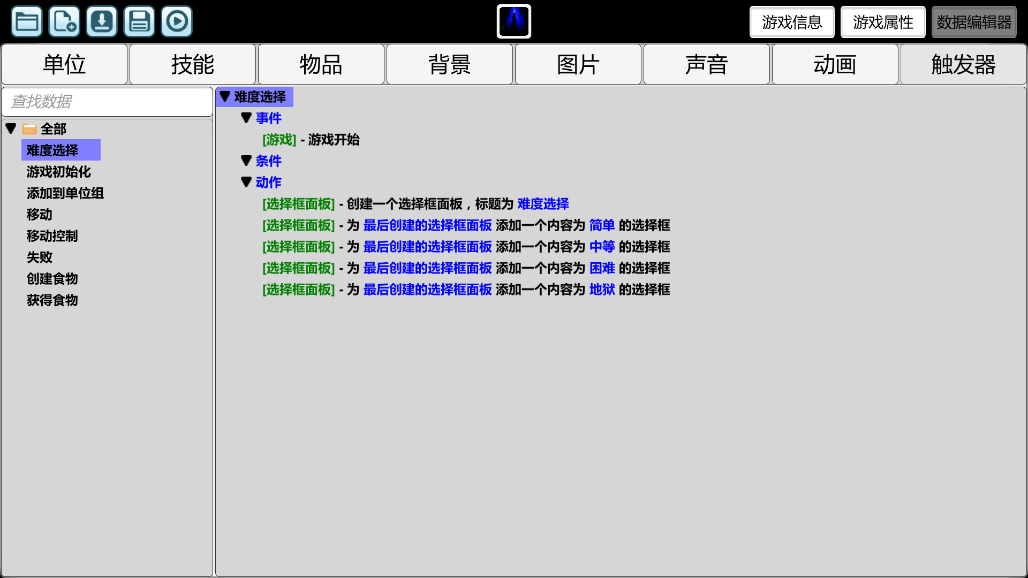1028x578 pixels.
Task: Collapse the 全部 tree folder
Action: [x=11, y=128]
